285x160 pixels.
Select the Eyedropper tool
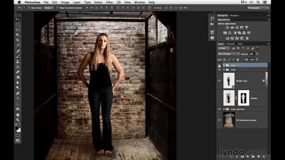coord(18,45)
